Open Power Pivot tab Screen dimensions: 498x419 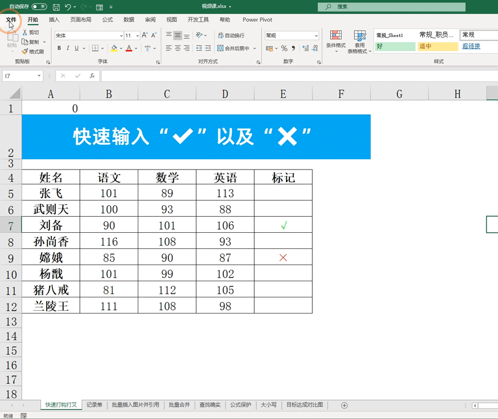tap(257, 20)
